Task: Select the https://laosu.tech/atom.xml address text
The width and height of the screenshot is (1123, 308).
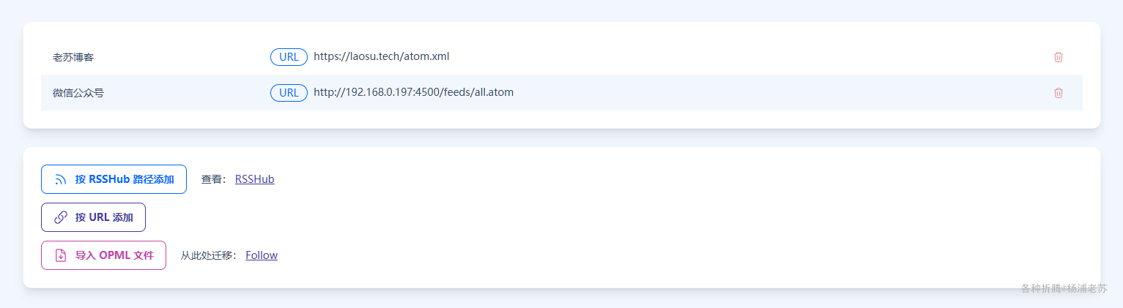Action: (381, 56)
